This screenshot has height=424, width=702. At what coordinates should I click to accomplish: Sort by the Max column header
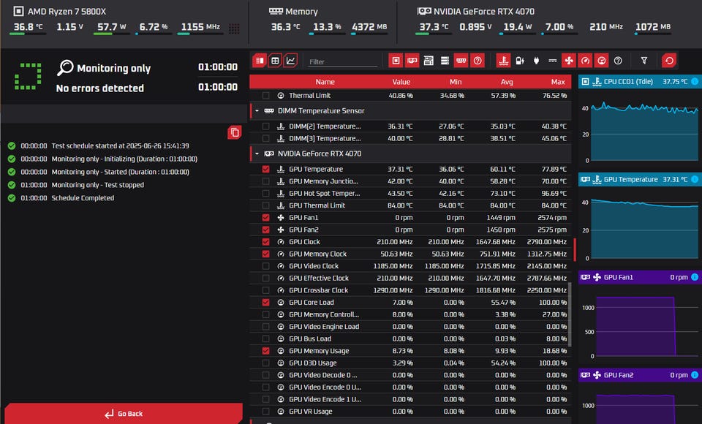point(557,82)
